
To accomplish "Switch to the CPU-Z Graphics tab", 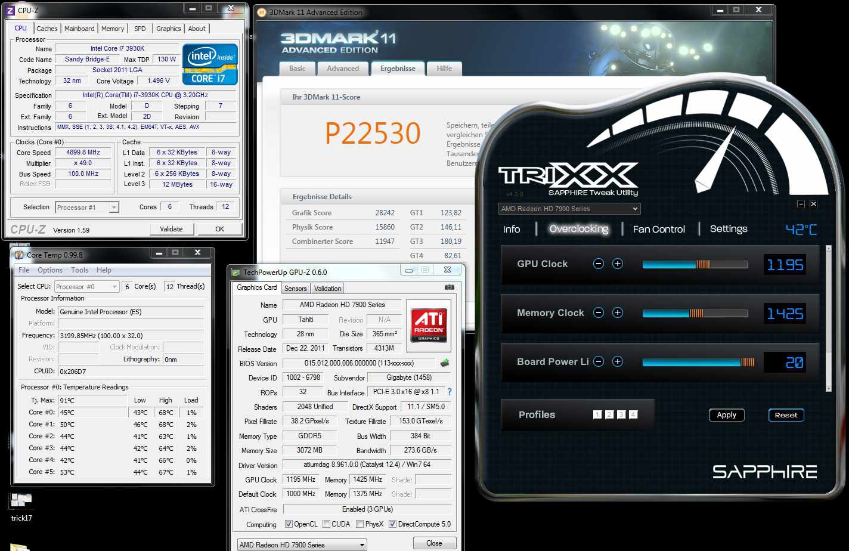I will click(169, 29).
